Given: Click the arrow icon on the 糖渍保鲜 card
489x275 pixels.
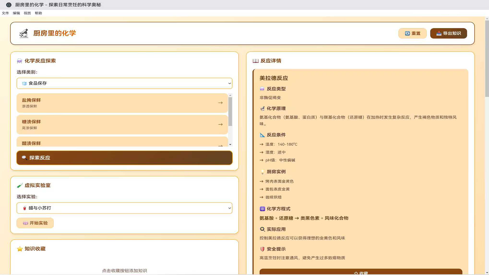Looking at the screenshot, I should click(221, 125).
